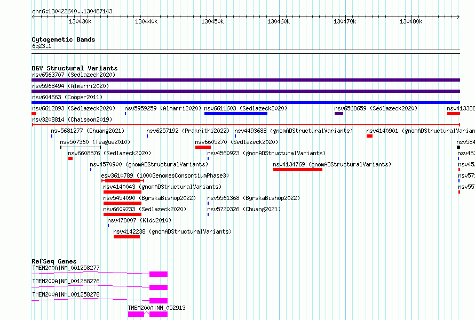Click the TMEM200A NM_001258276 exon block
Viewport: 475px width, 320px height.
tap(159, 287)
